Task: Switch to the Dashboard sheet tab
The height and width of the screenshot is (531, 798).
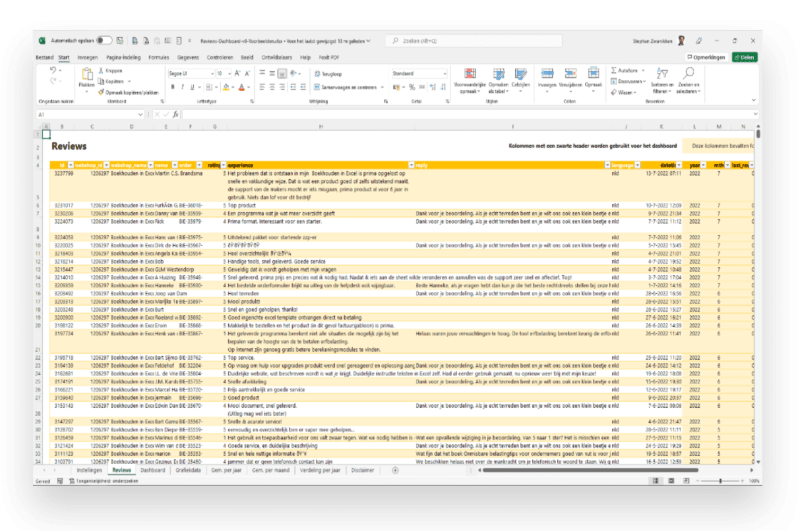Action: 152,470
